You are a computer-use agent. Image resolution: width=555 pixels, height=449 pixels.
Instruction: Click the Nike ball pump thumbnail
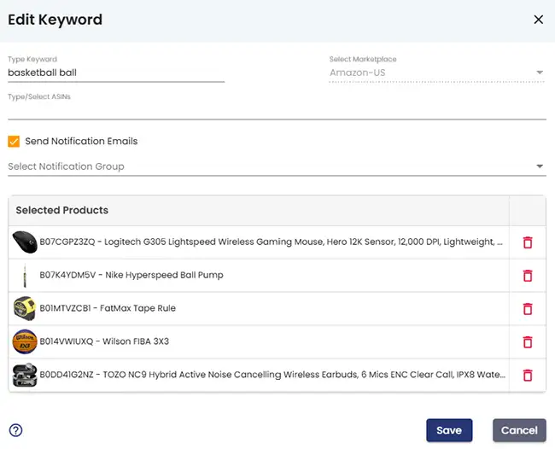(x=25, y=275)
